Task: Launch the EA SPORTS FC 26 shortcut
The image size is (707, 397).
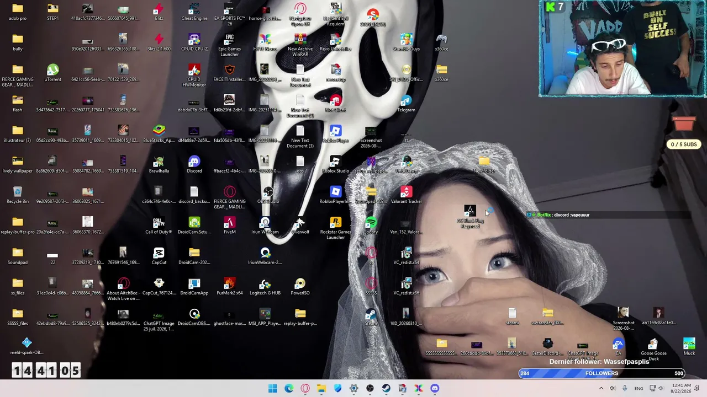Action: coord(229,15)
